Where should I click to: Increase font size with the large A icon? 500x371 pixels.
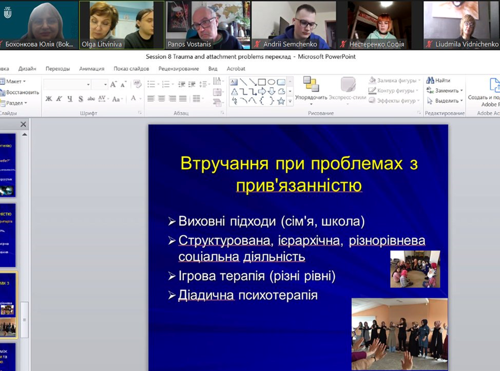(114, 84)
